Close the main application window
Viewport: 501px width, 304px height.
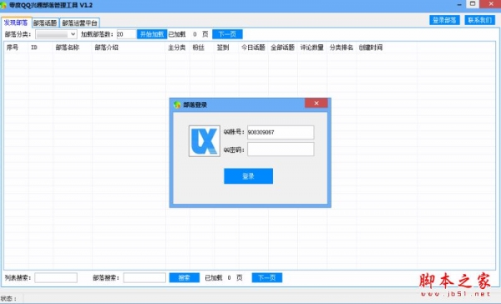[x=491, y=4]
